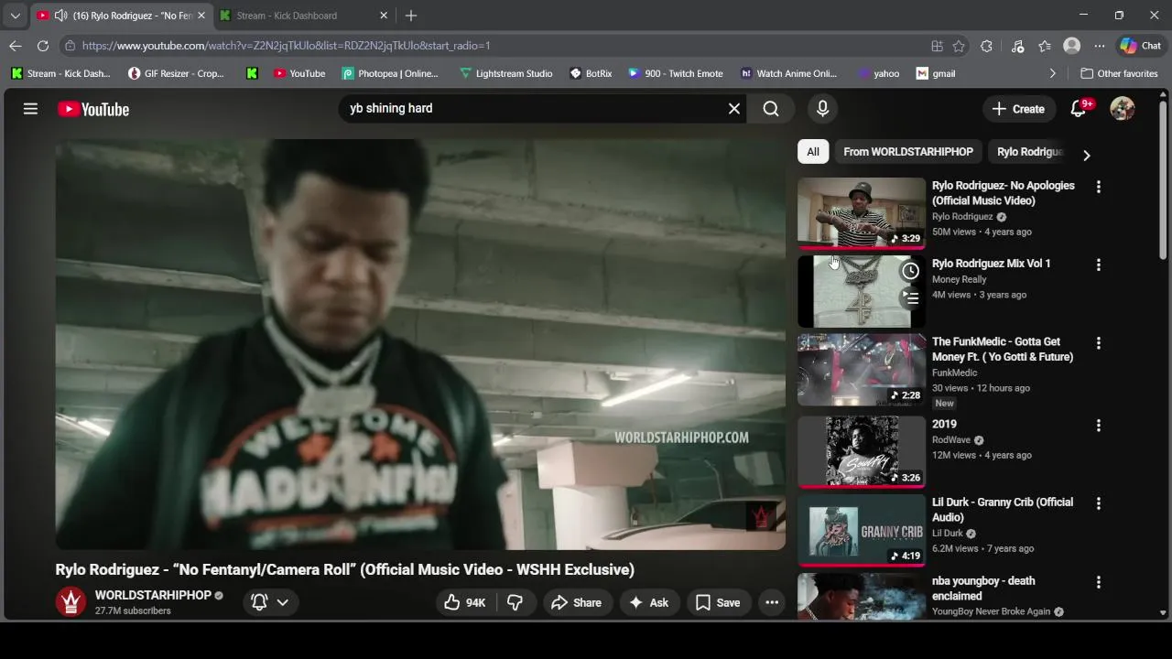Open options for Rylo Rodriguez Mix Vol 1

coord(1098,265)
